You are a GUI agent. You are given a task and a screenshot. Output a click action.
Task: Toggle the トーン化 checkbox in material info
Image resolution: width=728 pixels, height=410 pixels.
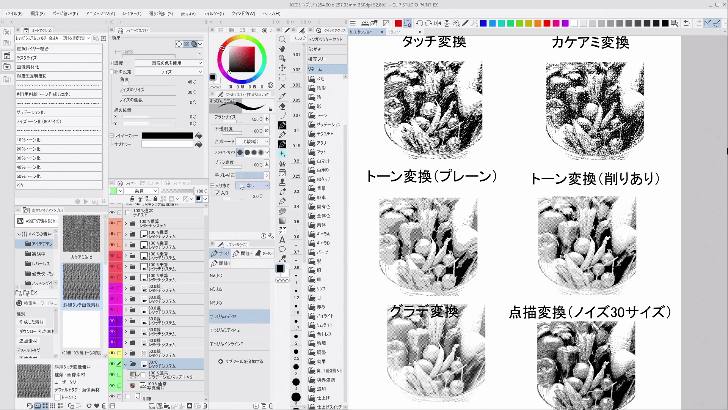click(57, 397)
